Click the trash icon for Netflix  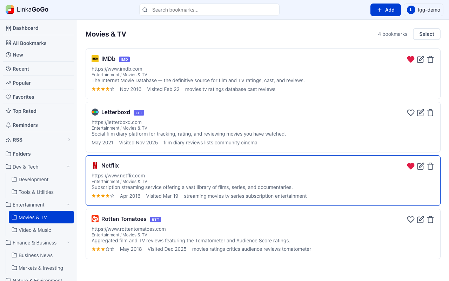point(430,166)
